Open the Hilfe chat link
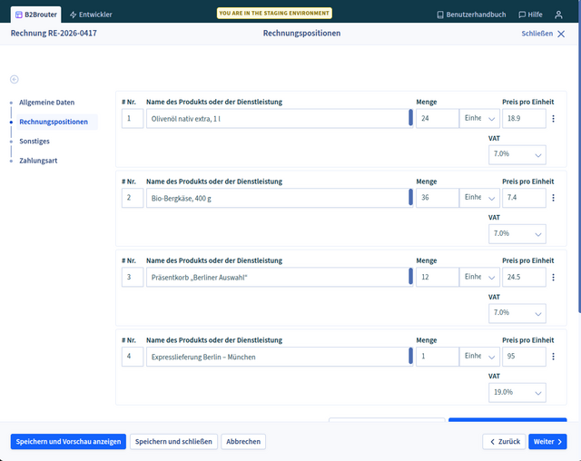581x461 pixels. (530, 15)
